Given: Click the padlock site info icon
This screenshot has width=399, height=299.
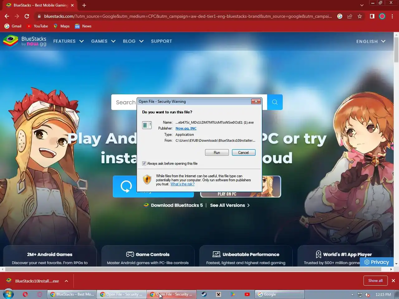Looking at the screenshot, I should [x=39, y=16].
